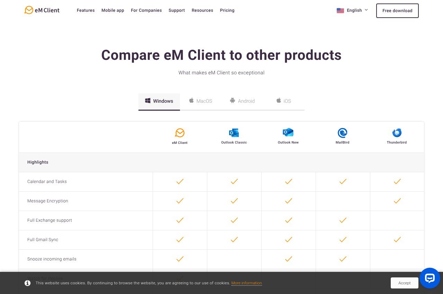
Task: Click the cookie notice info icon
Action: click(27, 283)
